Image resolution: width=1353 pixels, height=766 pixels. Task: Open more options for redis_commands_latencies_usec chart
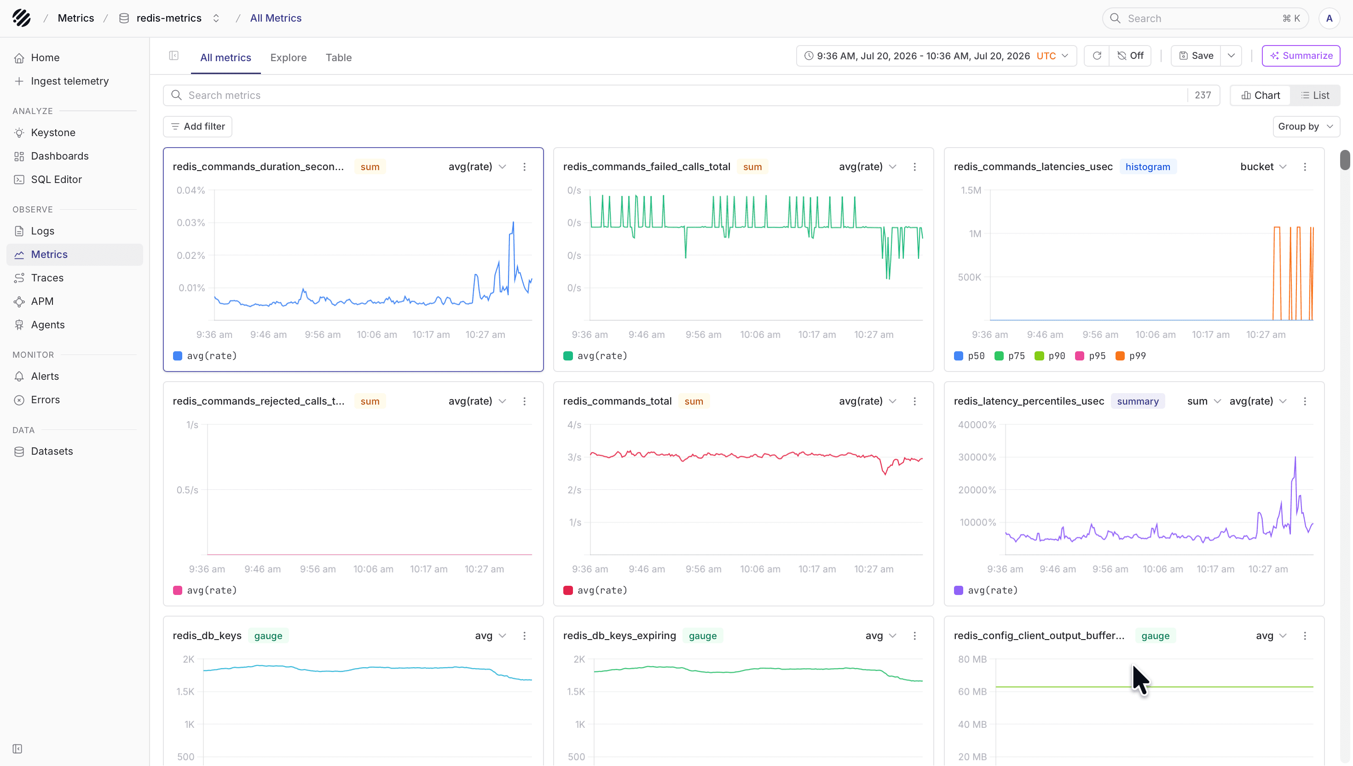pyautogui.click(x=1305, y=167)
